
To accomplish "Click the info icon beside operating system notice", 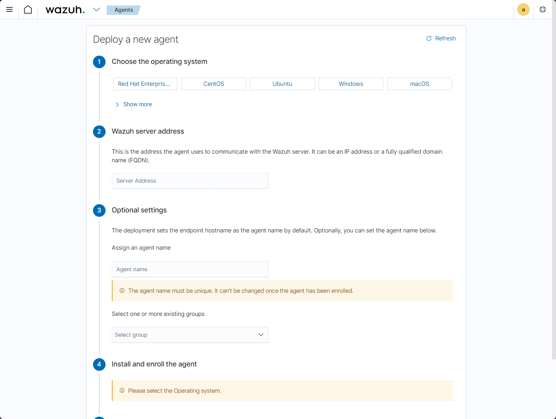I will click(122, 391).
